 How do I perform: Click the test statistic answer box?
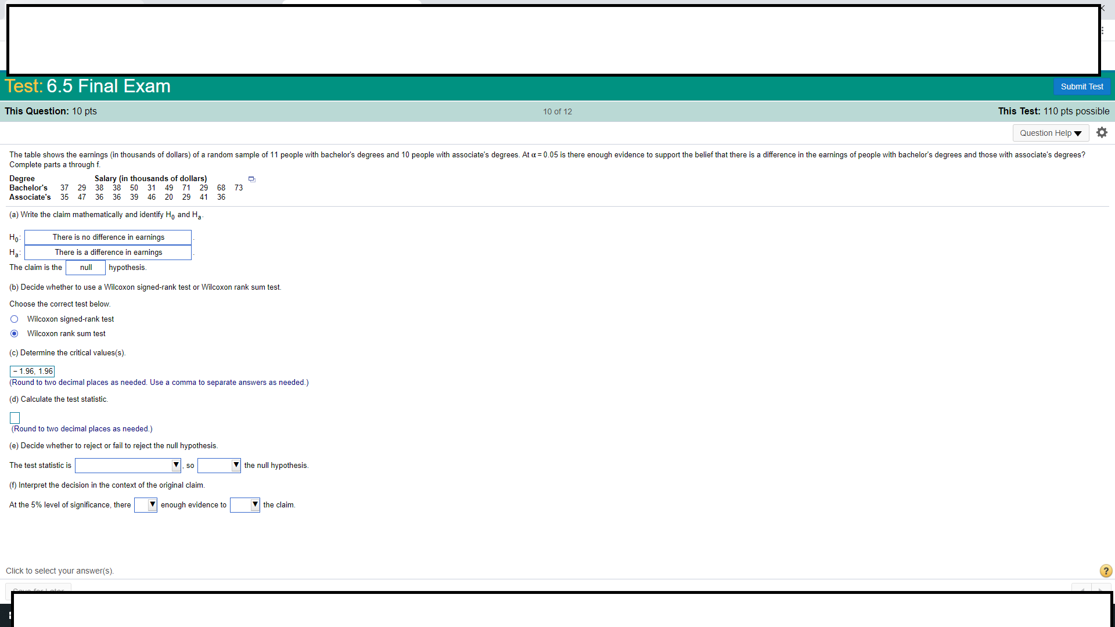click(x=15, y=418)
